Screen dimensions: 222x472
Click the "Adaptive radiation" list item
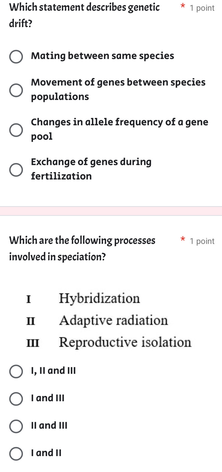pos(114,320)
